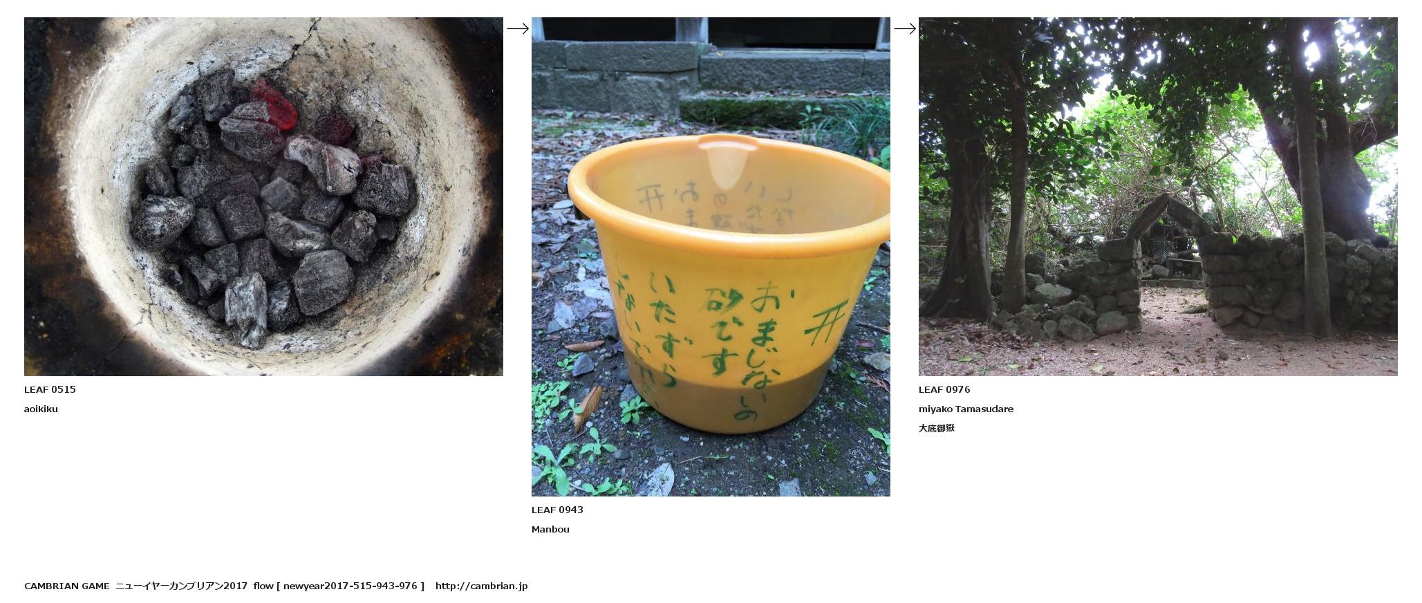Click the arrow after the charcoal photo

(518, 28)
